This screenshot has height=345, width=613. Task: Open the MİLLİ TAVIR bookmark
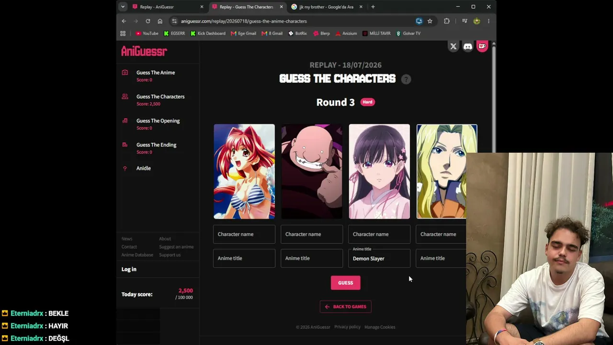point(376,34)
